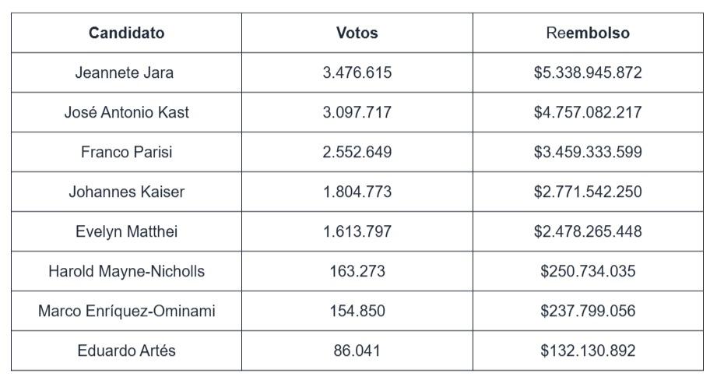
Task: Select the Jeannete Jara name cell
Action: (x=125, y=72)
